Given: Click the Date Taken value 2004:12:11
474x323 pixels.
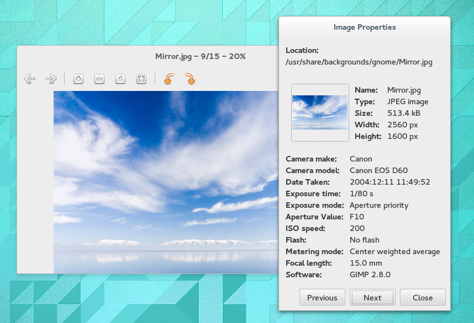Looking at the screenshot, I should click(x=389, y=182).
